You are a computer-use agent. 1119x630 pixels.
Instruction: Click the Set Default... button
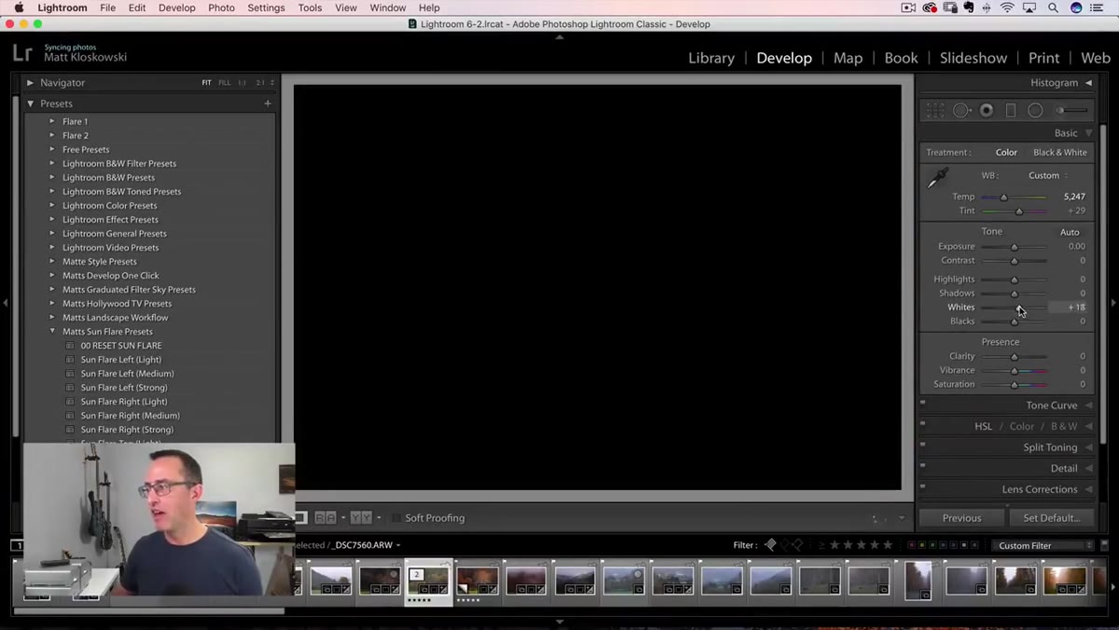coord(1051,518)
